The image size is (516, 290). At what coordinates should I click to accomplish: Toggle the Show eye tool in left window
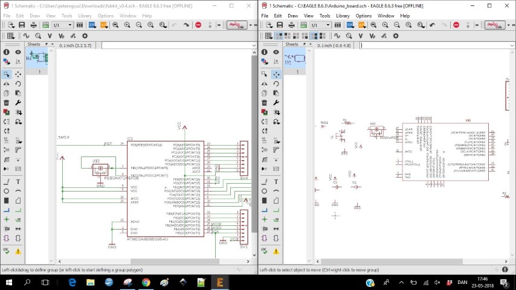18,53
